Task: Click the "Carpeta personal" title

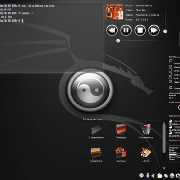Action: [x=93, y=119]
